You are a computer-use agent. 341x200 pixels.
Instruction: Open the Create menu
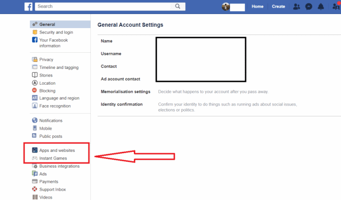[x=278, y=6]
